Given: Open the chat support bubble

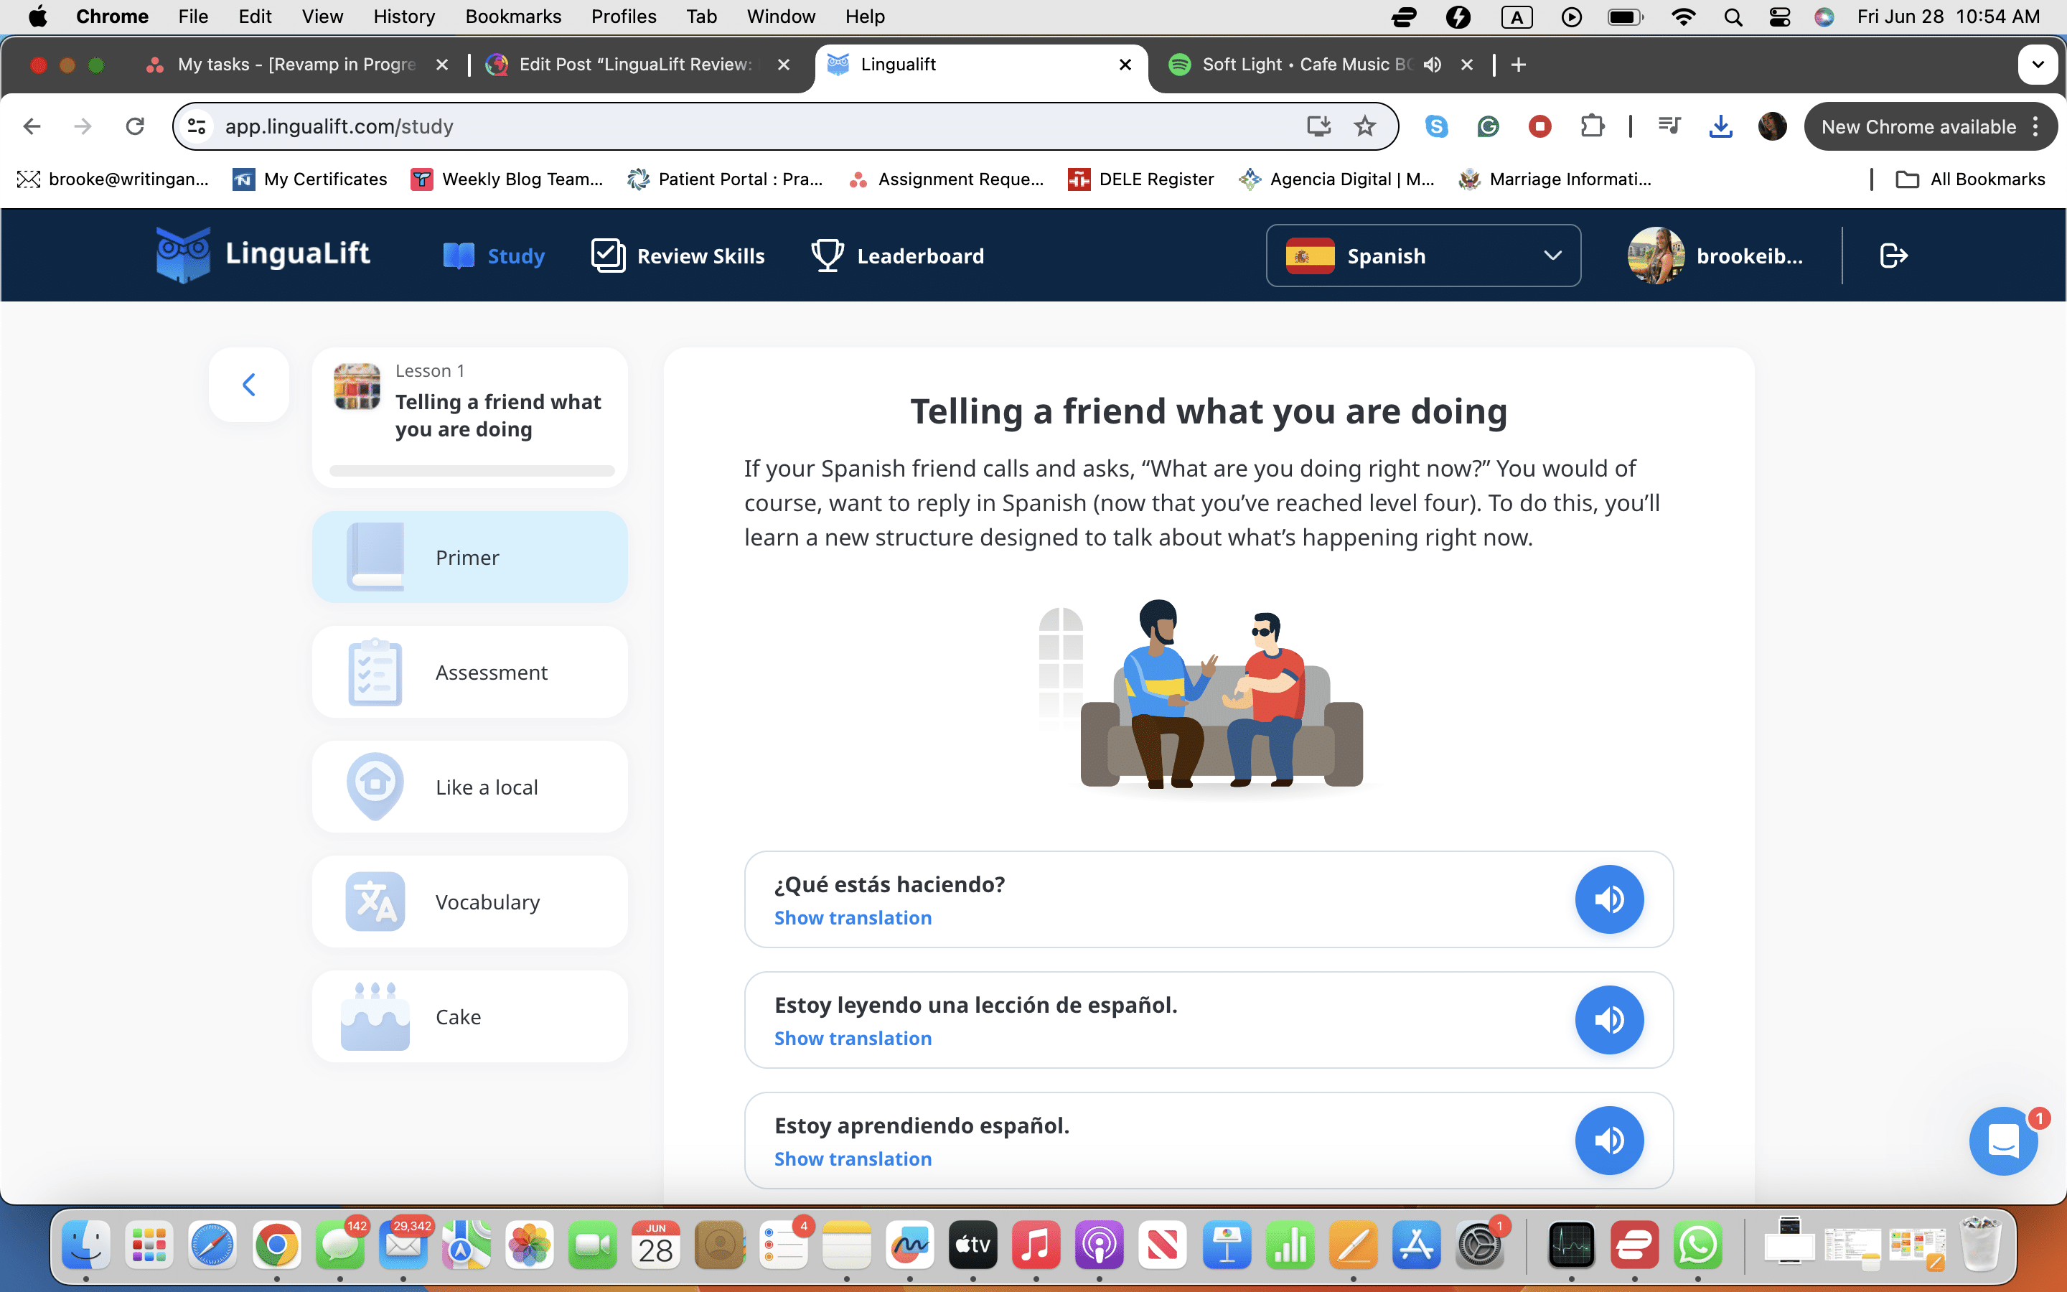Looking at the screenshot, I should (2003, 1141).
